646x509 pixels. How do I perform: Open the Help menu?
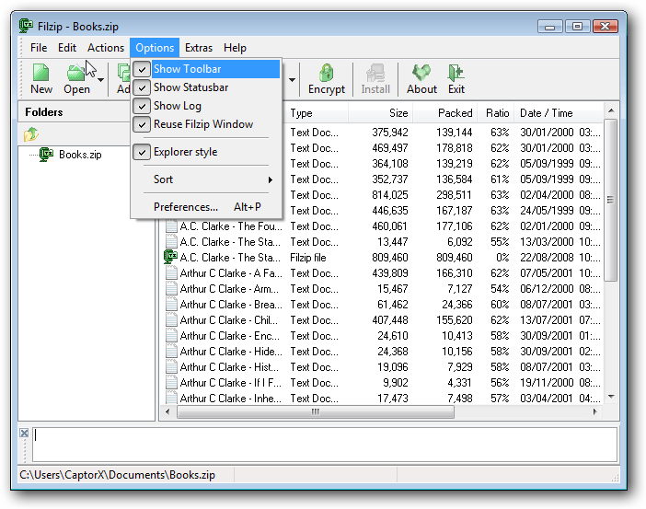coord(235,48)
